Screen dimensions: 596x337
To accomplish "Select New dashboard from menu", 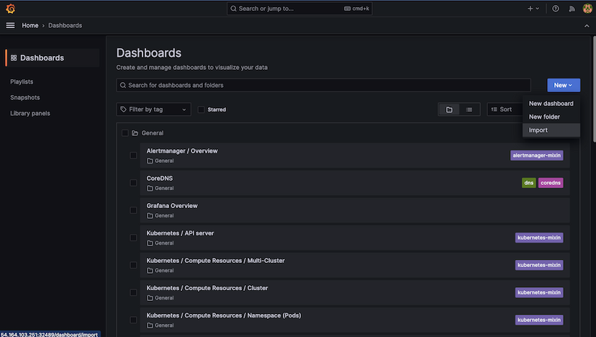I will pyautogui.click(x=551, y=104).
